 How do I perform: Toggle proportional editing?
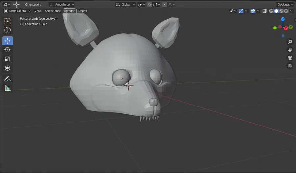165,5
